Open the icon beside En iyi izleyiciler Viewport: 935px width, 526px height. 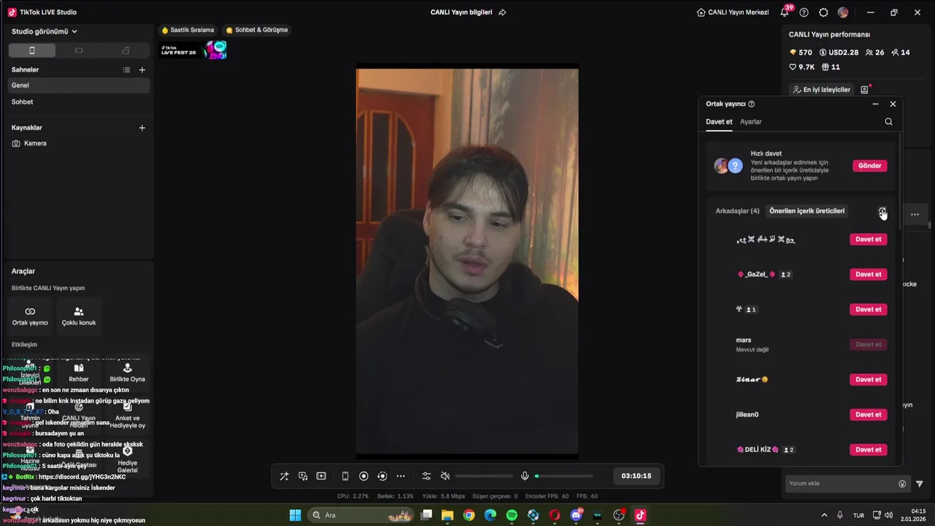865,90
